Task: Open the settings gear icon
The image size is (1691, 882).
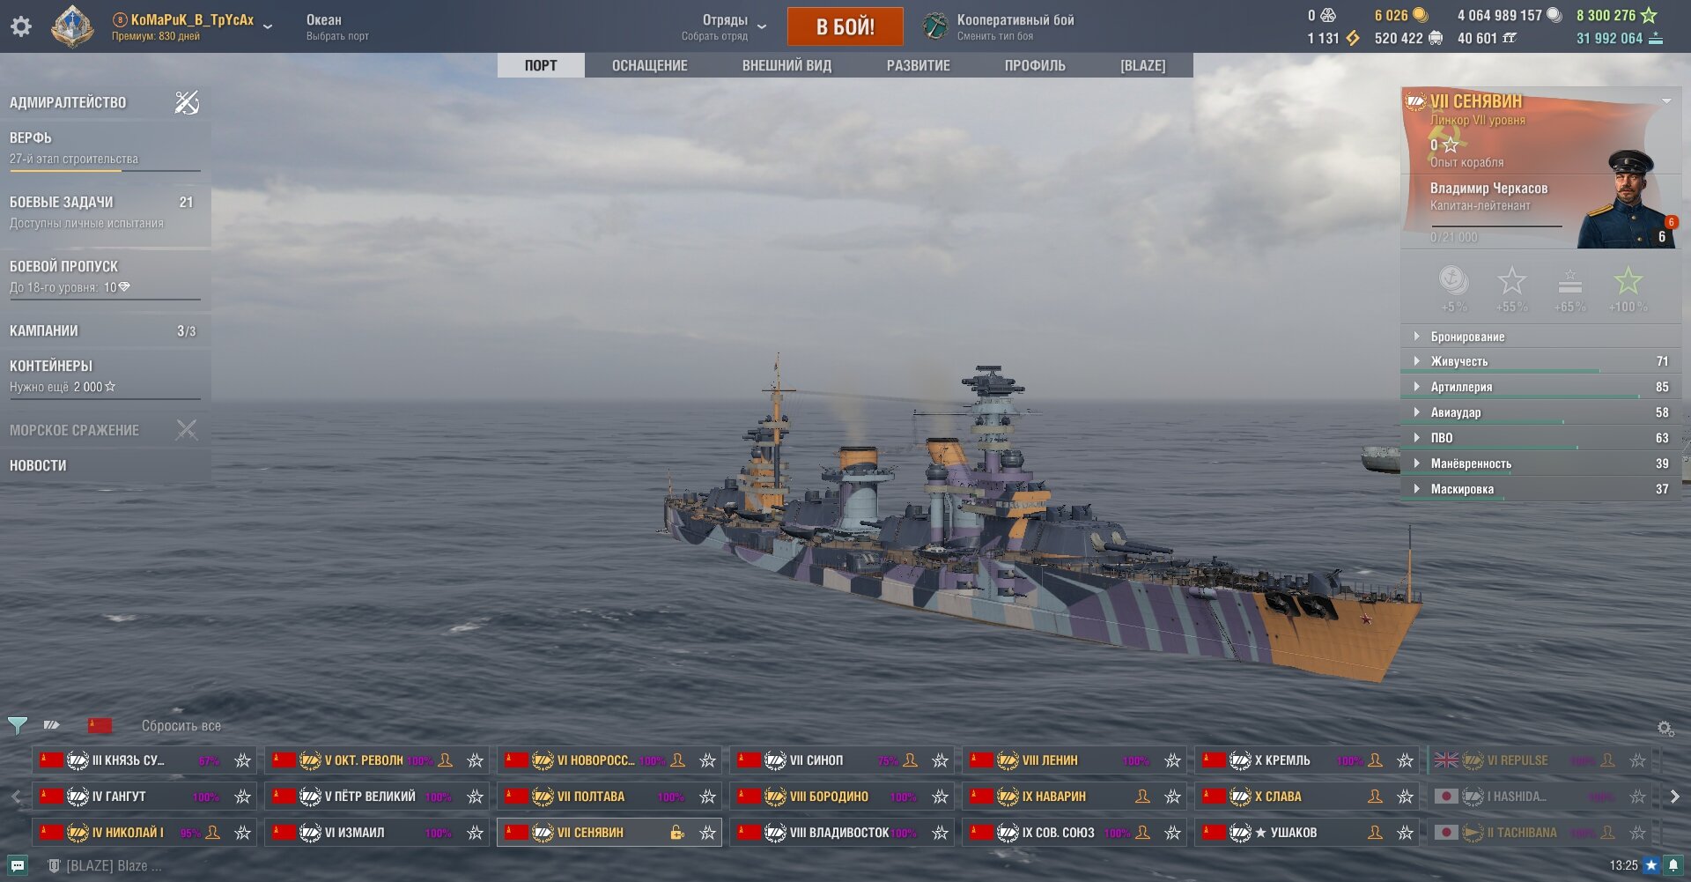Action: [x=21, y=26]
